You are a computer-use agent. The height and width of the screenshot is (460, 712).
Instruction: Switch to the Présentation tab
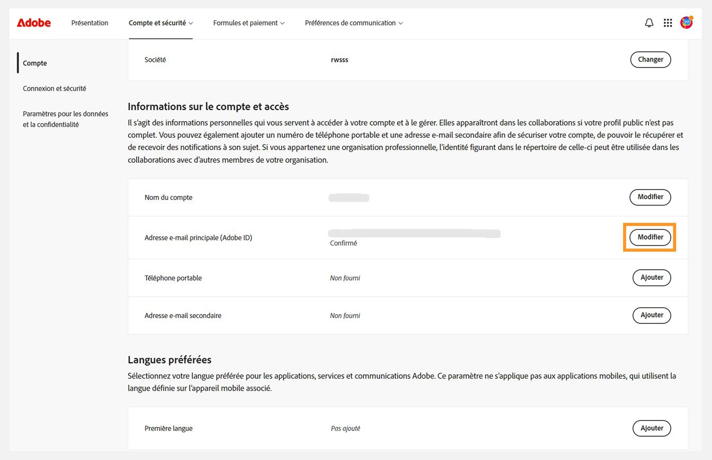pyautogui.click(x=90, y=23)
